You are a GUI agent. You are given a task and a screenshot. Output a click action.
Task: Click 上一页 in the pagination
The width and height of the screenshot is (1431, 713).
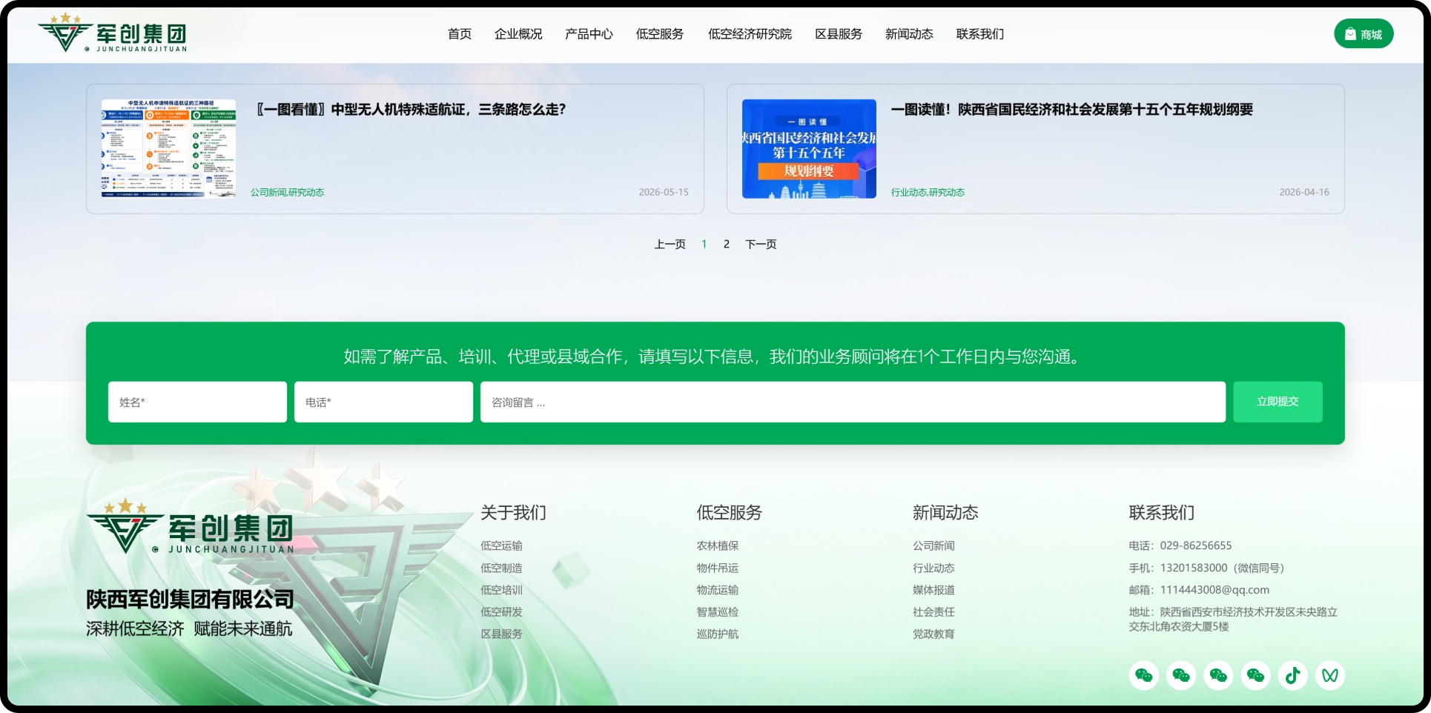[x=670, y=244]
